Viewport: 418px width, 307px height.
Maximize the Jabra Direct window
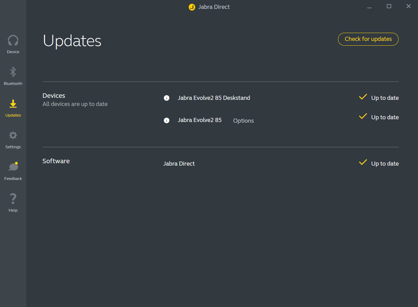pyautogui.click(x=389, y=6)
